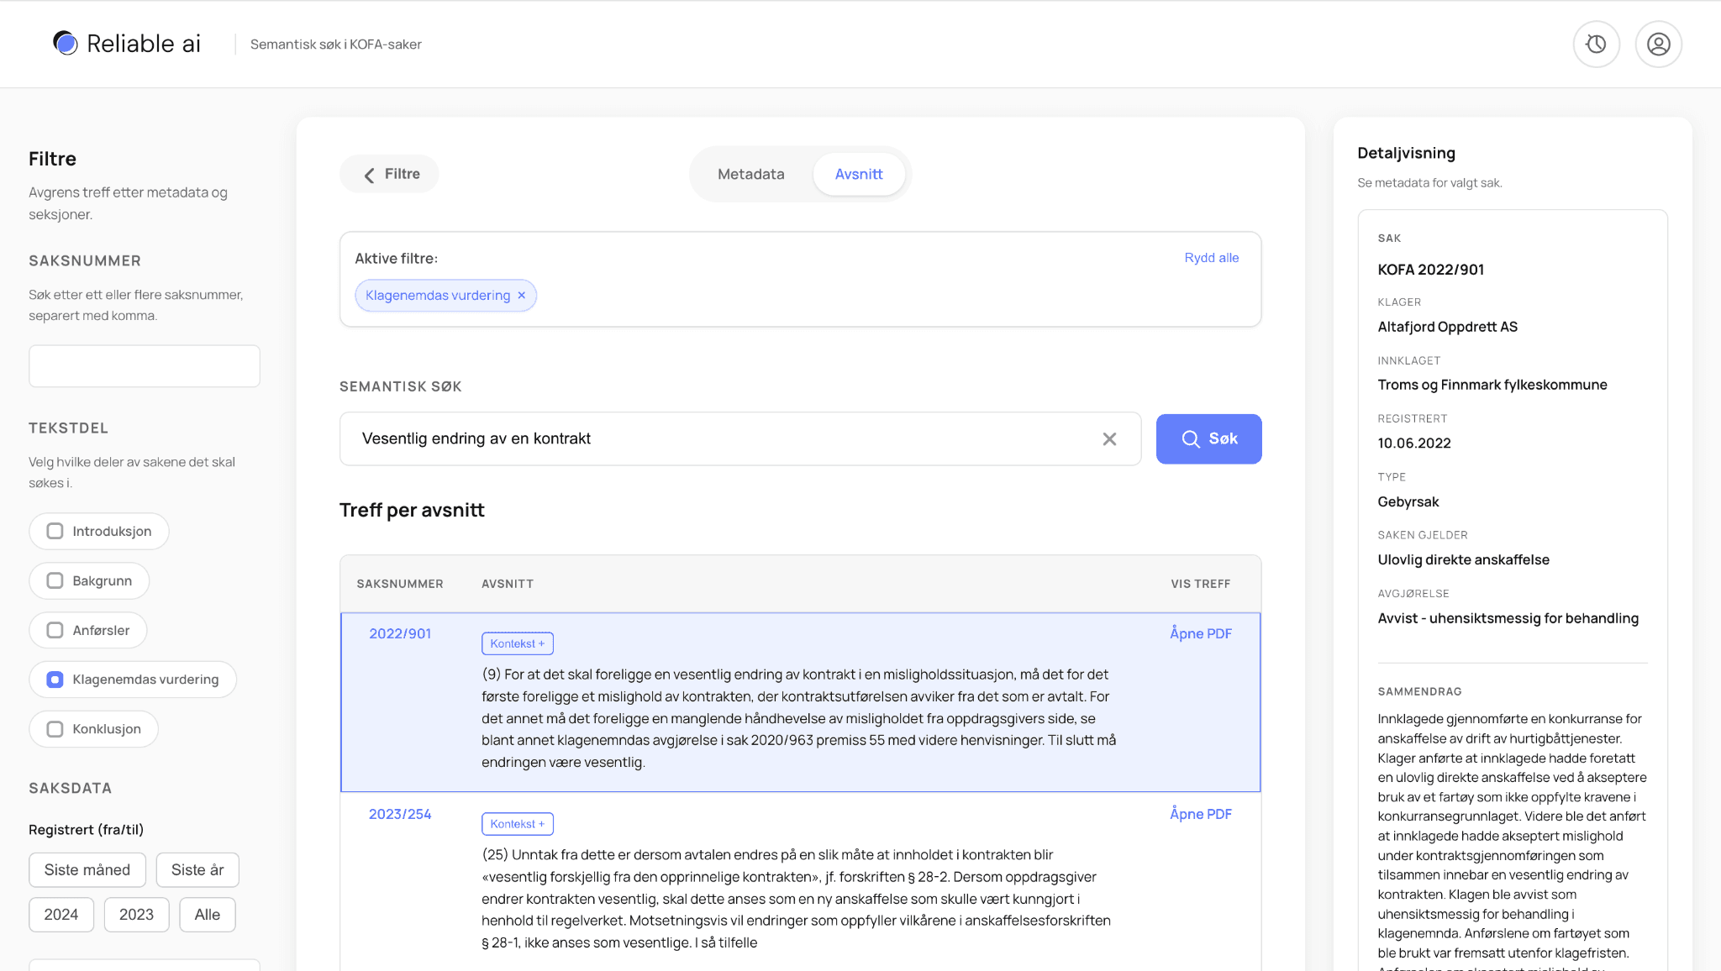Open the search history clock icon
The image size is (1721, 971).
pos(1596,44)
